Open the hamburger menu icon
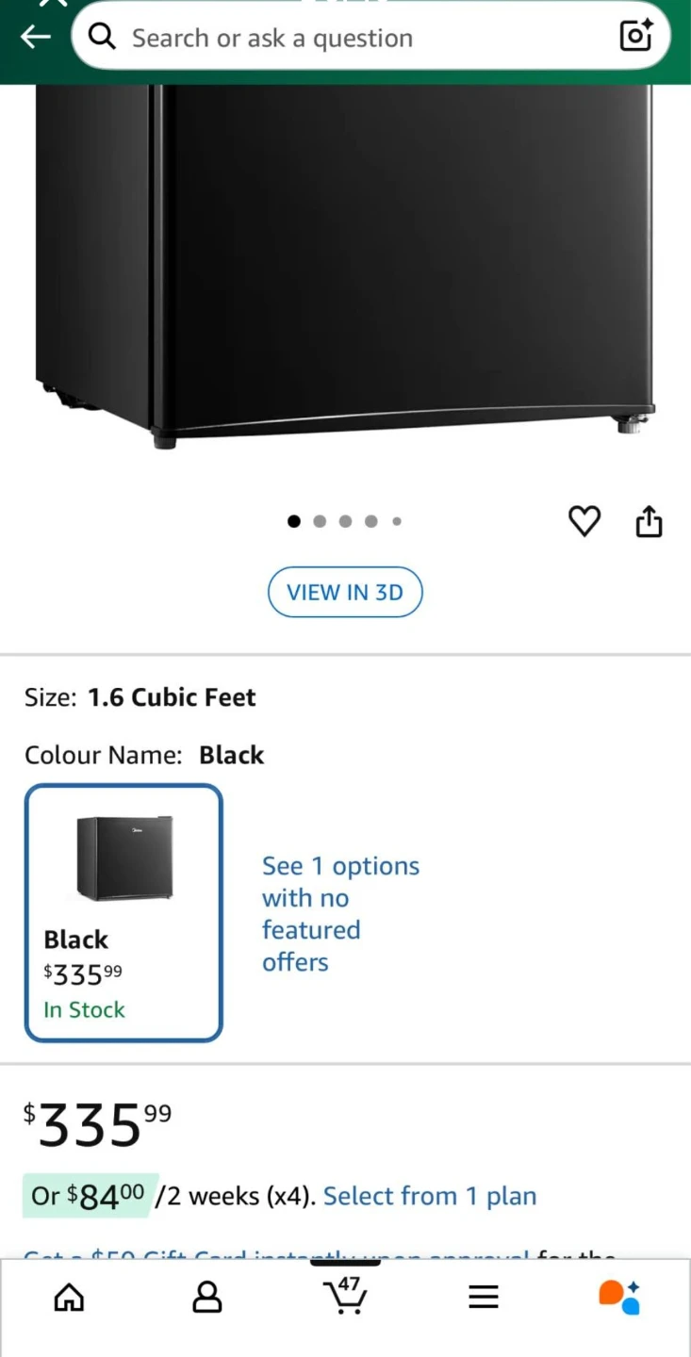The width and height of the screenshot is (691, 1357). coord(484,1298)
